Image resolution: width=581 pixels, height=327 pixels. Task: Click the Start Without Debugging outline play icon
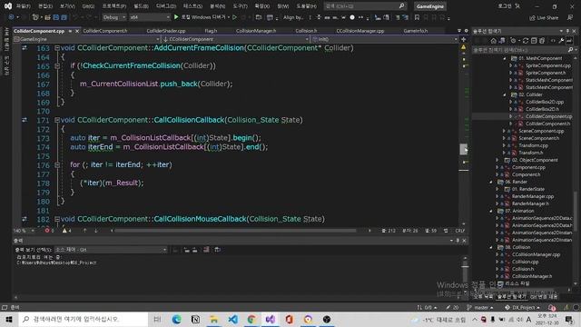(234, 17)
